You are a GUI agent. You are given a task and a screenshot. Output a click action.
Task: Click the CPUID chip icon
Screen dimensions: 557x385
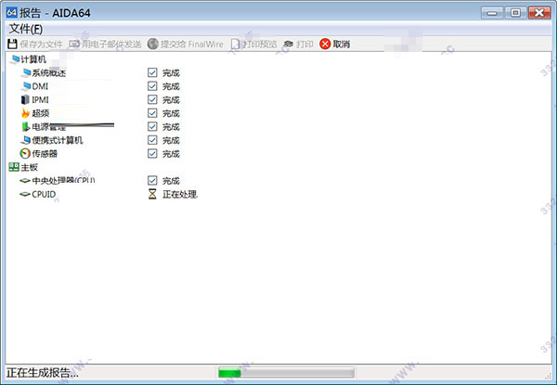coord(25,194)
